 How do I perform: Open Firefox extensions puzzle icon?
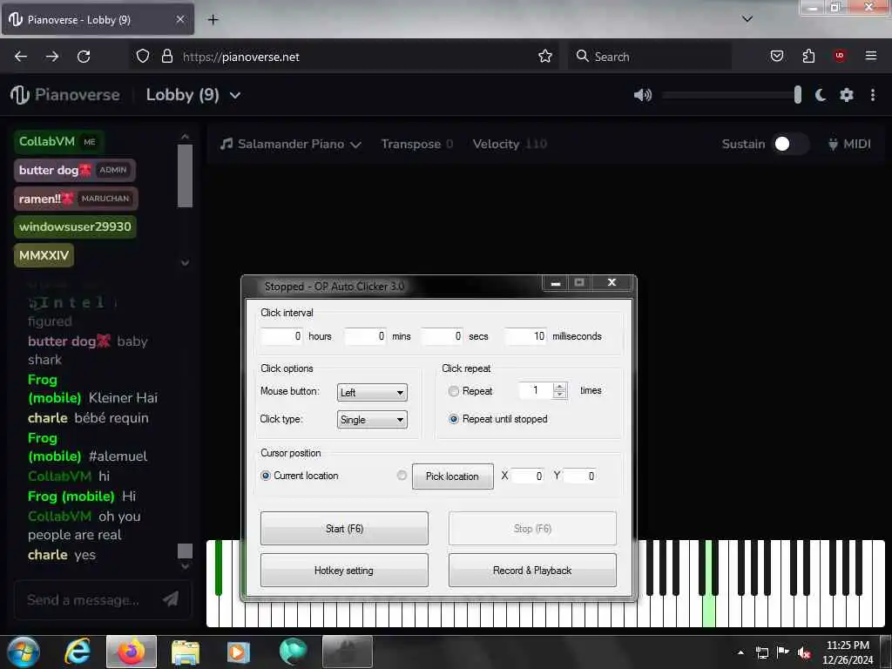click(x=808, y=57)
